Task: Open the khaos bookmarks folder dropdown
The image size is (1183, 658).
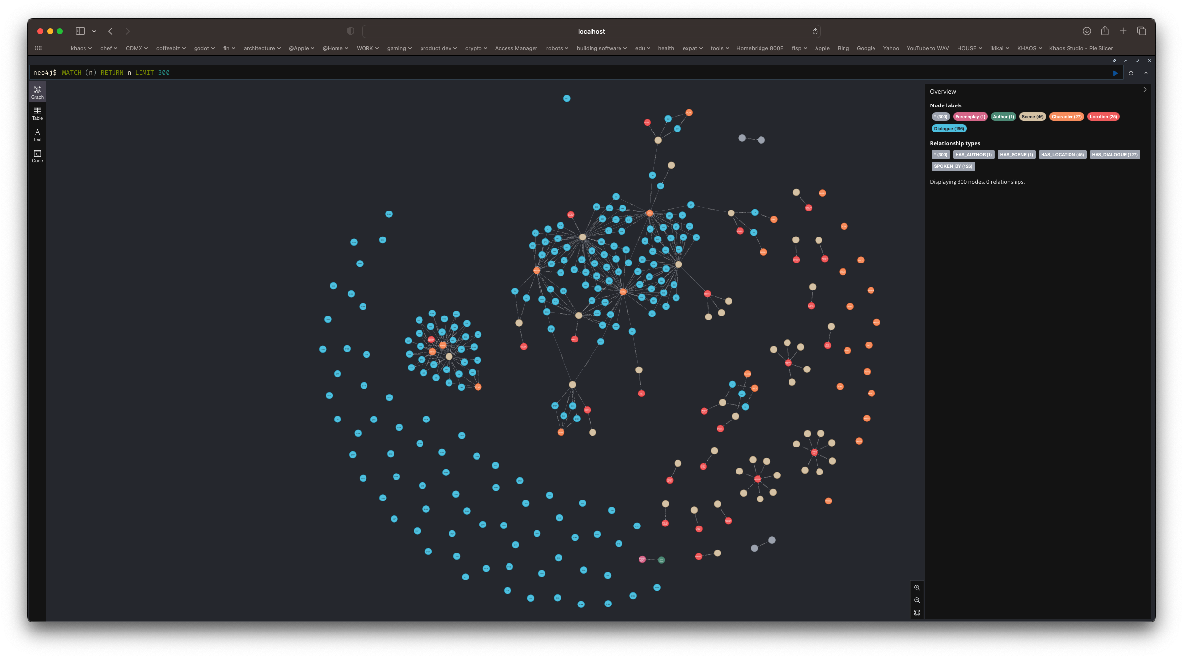Action: click(81, 48)
